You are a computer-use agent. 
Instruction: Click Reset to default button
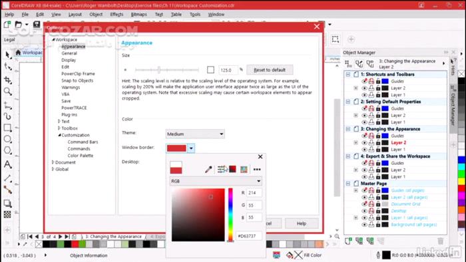click(270, 70)
